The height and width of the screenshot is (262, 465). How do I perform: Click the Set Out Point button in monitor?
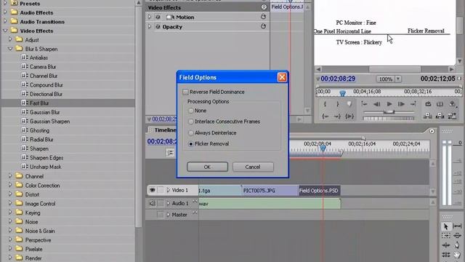click(337, 104)
